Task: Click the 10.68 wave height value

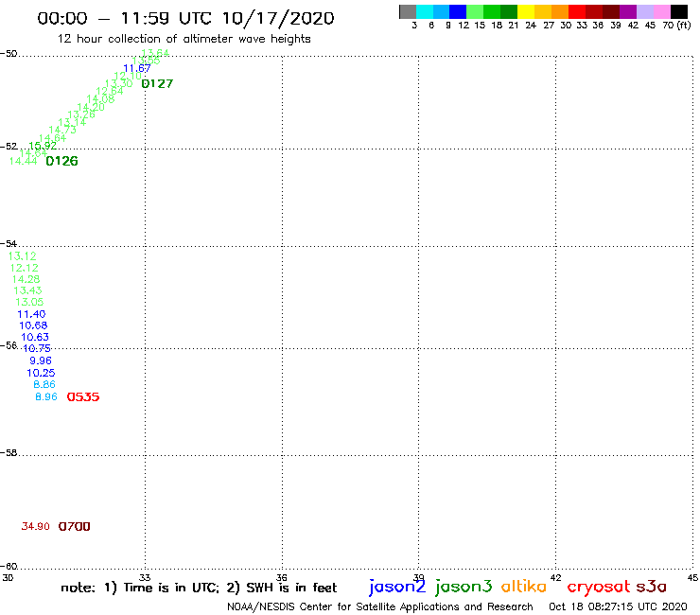Action: [x=33, y=325]
